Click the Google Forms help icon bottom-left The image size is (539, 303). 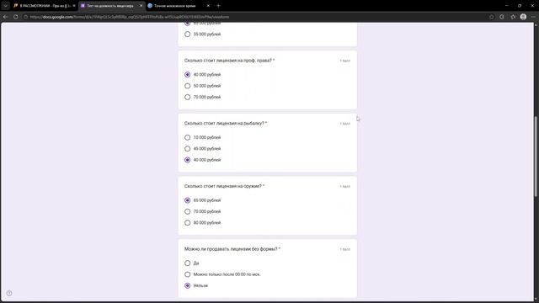coord(9,293)
